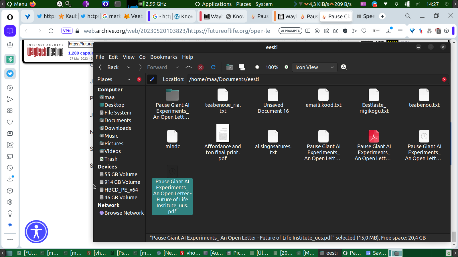Zoom out with the minus icon
This screenshot has width=458, height=257.
[257, 67]
